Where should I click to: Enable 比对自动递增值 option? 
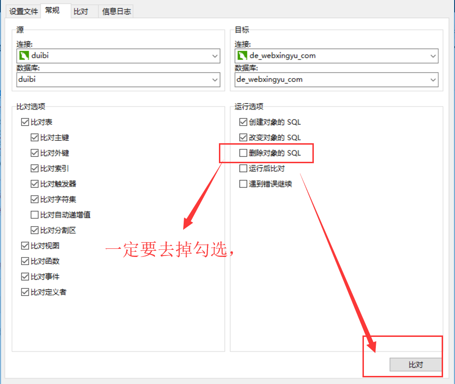pyautogui.click(x=34, y=215)
